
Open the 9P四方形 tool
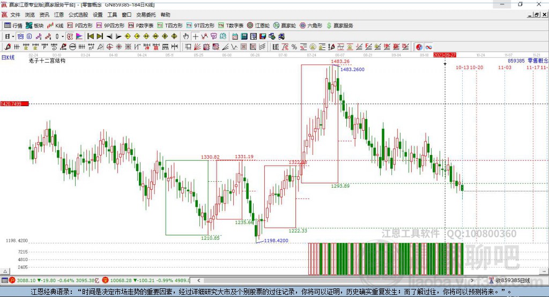(110, 26)
